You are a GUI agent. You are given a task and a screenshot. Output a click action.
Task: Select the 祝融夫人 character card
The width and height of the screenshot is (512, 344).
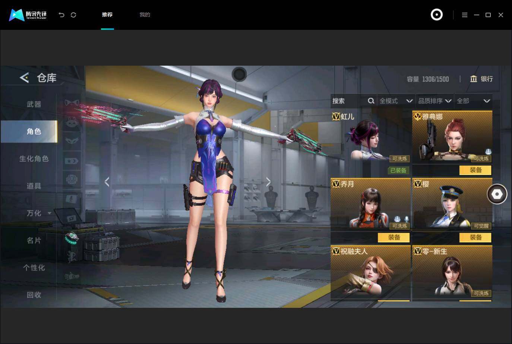tap(370, 273)
